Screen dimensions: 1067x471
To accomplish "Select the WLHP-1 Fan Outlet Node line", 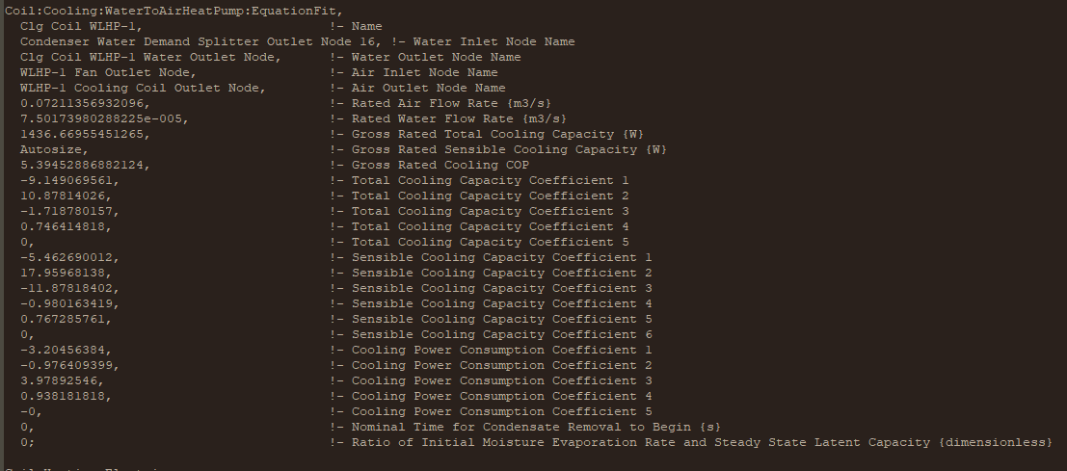I will 258,73.
